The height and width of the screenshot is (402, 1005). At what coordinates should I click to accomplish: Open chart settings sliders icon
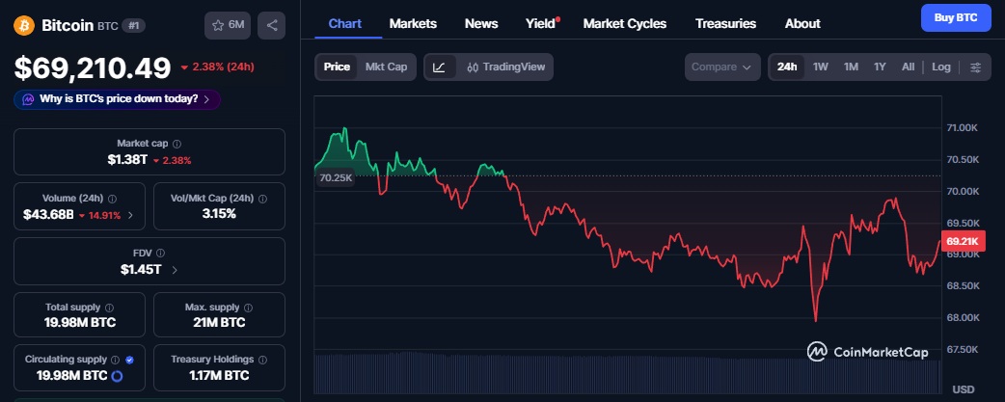976,67
